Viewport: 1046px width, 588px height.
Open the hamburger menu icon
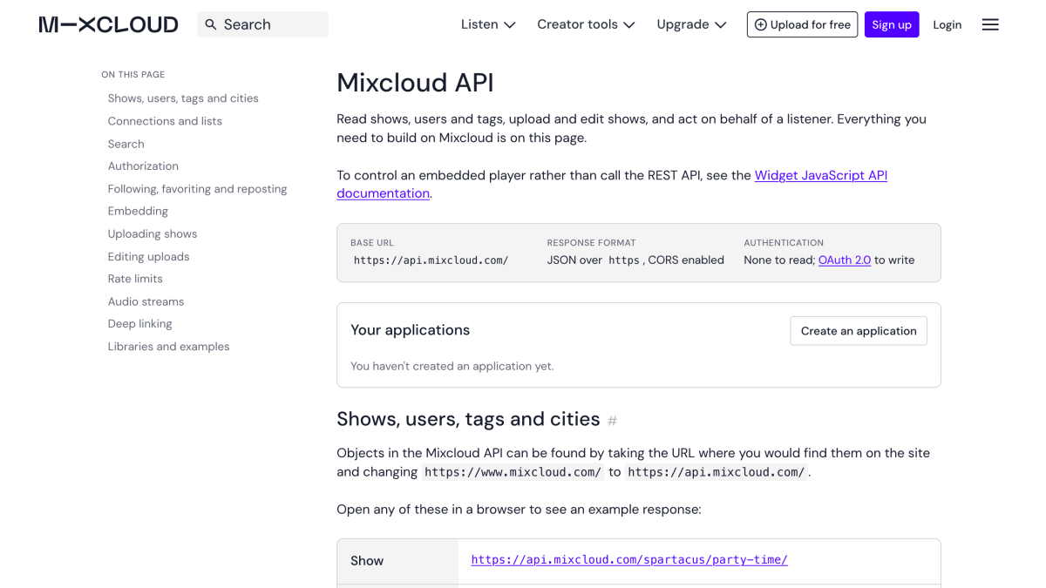990,24
